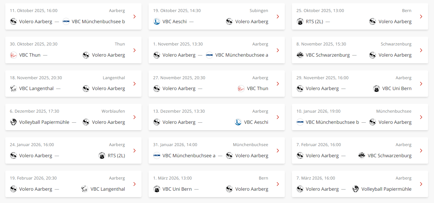Click the VBC Schwarzenburg logo on the 8. November match
The image size is (434, 203).
(300, 55)
